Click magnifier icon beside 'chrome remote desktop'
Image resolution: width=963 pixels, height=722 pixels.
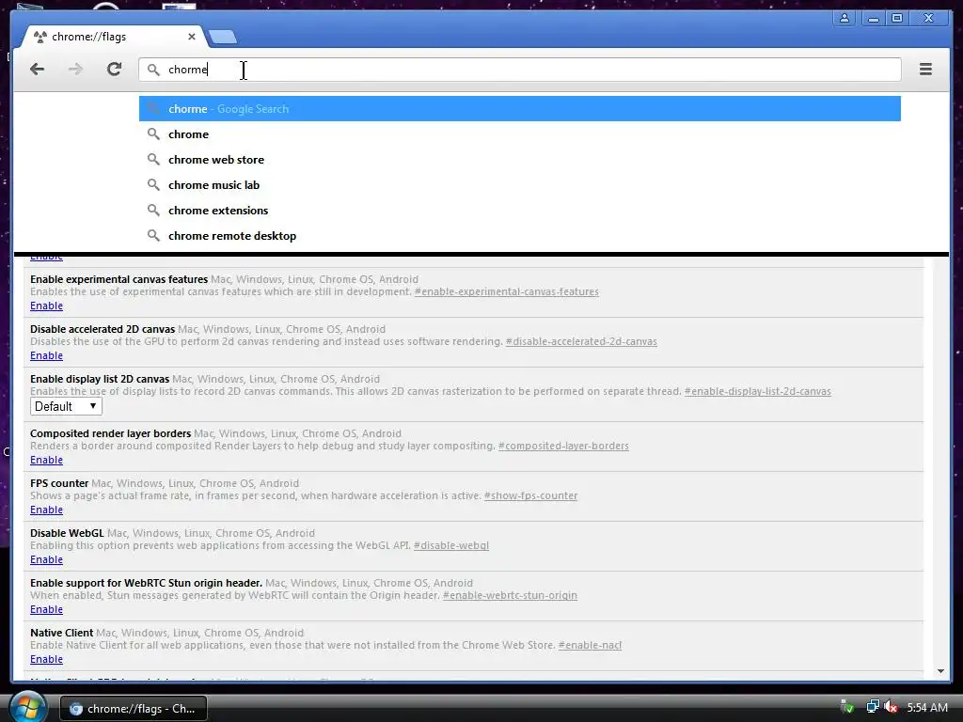coord(153,236)
